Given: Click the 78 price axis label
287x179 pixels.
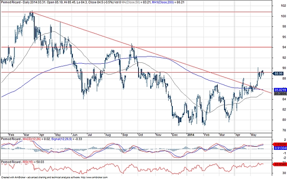Looking at the screenshot, I should (x=284, y=130).
